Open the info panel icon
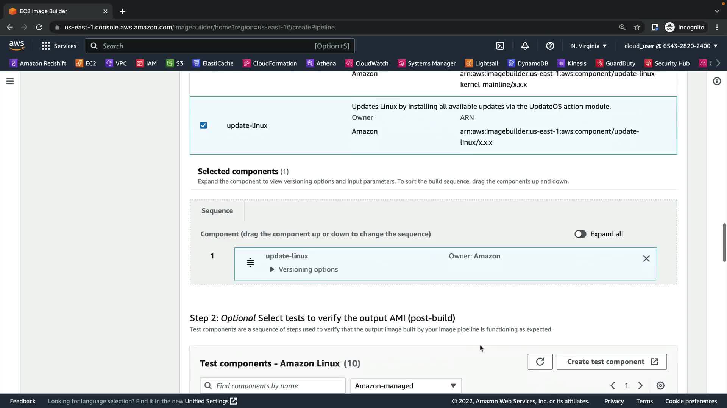Screen dimensions: 727x408 (x=717, y=81)
